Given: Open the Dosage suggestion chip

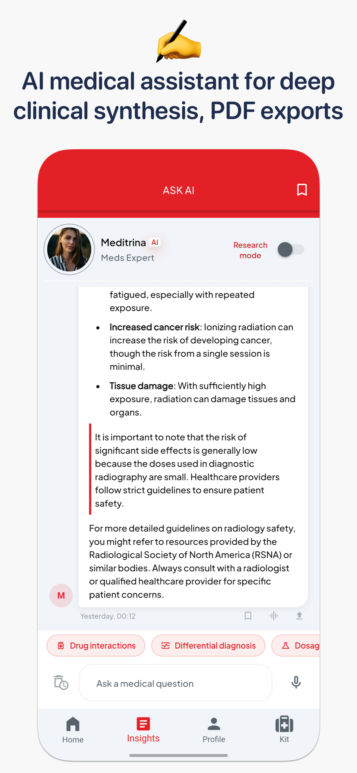Looking at the screenshot, I should pos(301,646).
